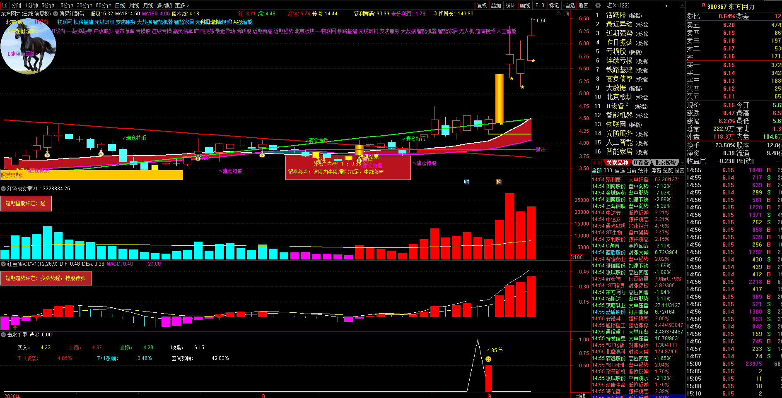Select the IT设备 tab
Viewport: 782px width, 398px height.
pos(641,163)
